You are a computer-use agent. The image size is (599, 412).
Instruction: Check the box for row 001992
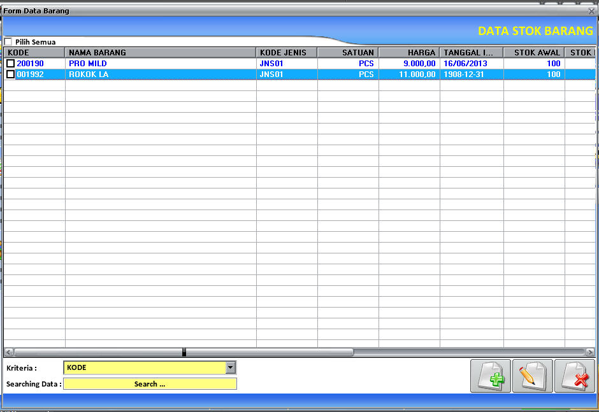coord(11,74)
